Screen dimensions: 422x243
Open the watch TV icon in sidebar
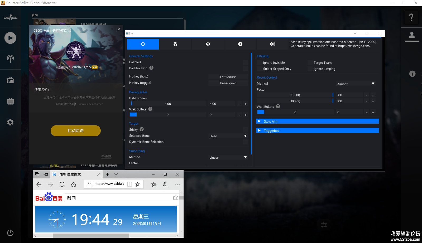(x=10, y=101)
